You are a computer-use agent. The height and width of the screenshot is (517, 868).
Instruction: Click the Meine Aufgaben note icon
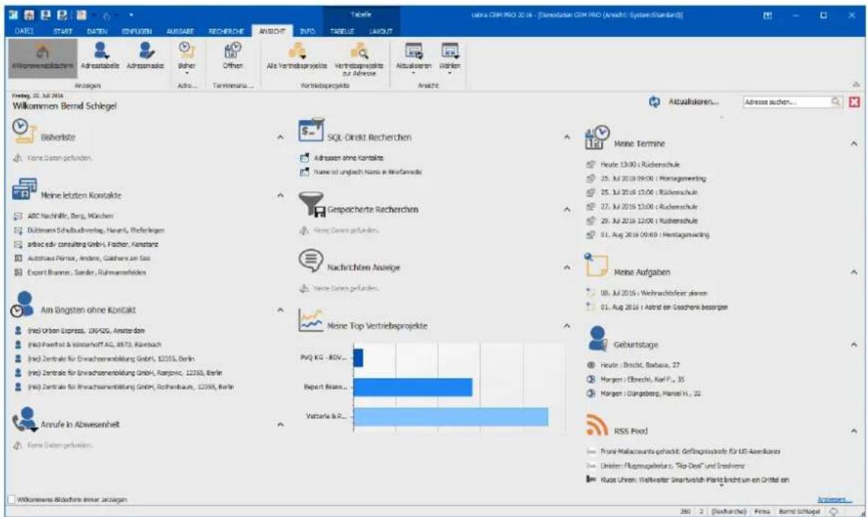tap(596, 264)
